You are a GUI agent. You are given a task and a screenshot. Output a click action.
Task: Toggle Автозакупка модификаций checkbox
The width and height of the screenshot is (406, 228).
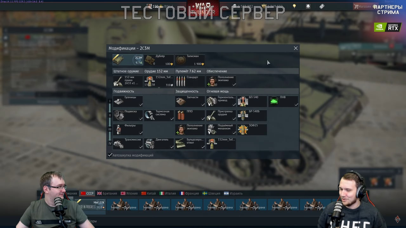pos(110,155)
